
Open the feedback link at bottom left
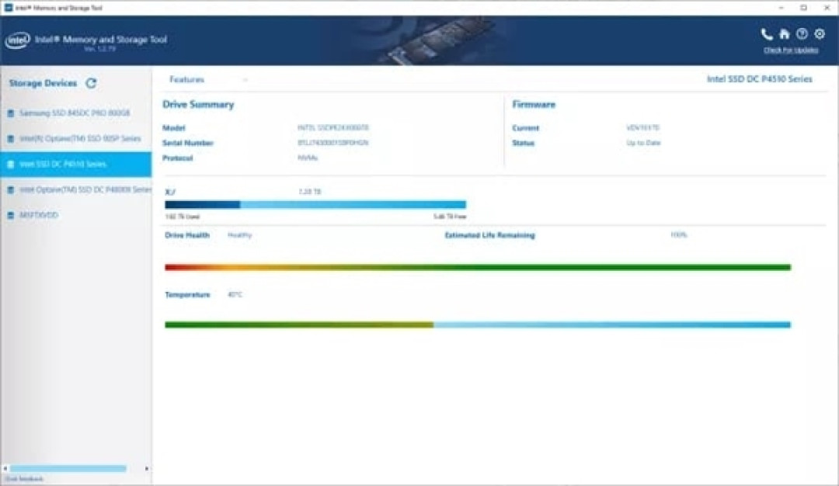pos(25,479)
